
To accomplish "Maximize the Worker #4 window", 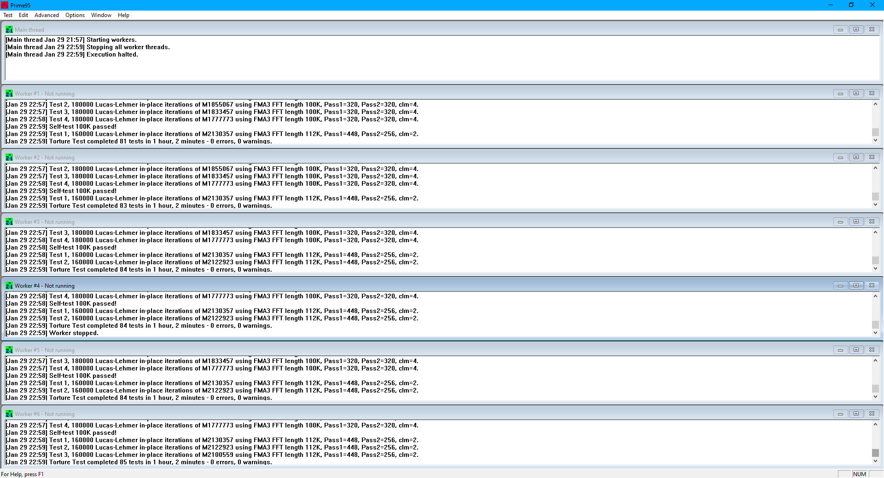I will [x=856, y=285].
